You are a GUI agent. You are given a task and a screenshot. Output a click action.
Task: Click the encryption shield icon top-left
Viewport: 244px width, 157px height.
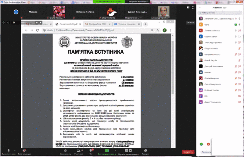pyautogui.click(x=8, y=23)
